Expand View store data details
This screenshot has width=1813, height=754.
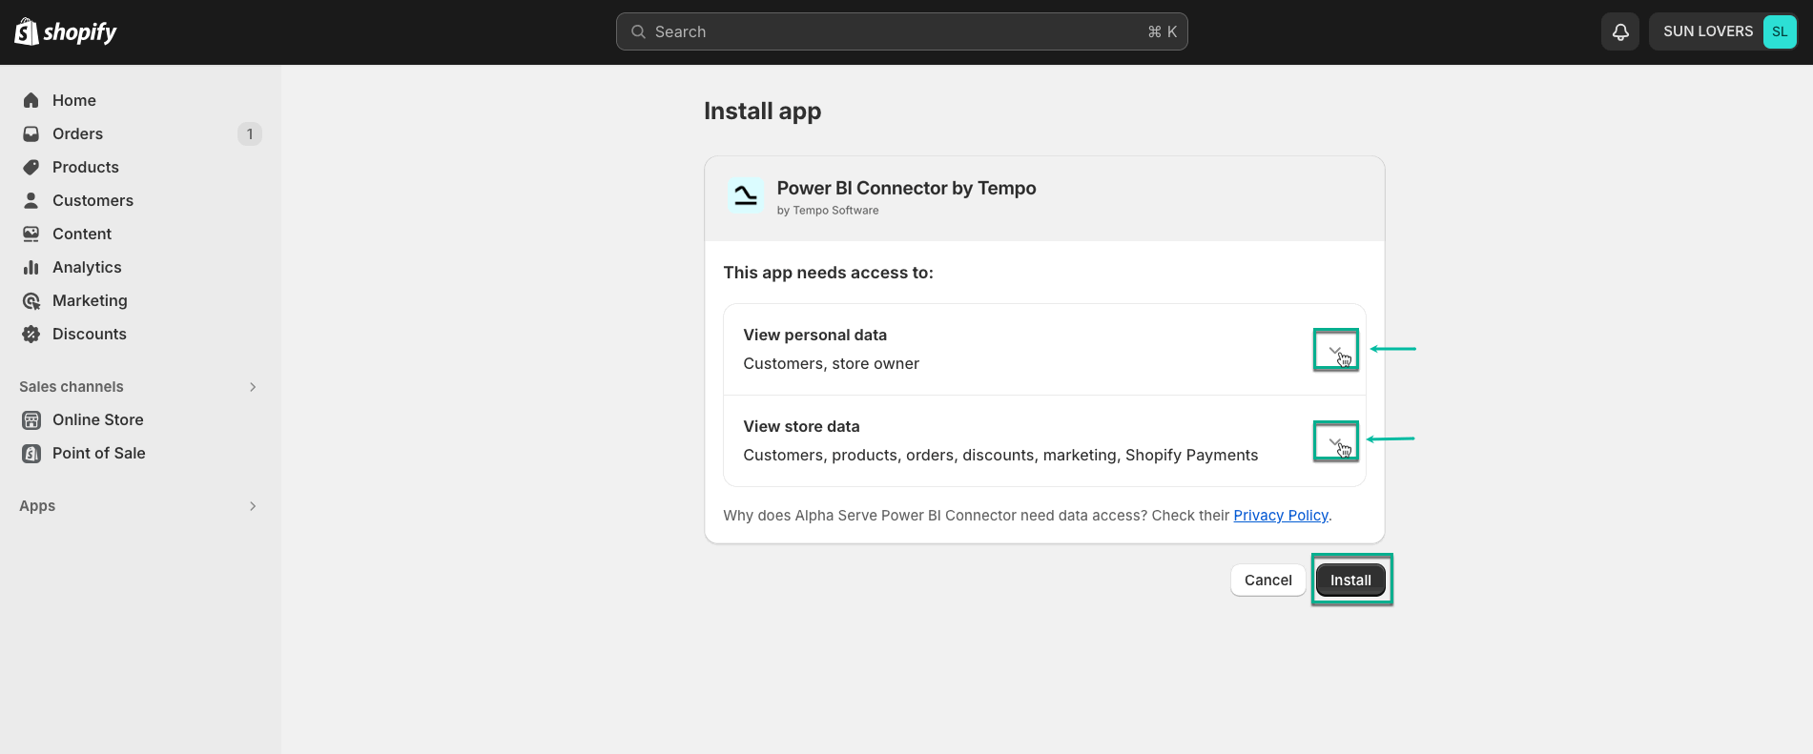[x=1335, y=441]
